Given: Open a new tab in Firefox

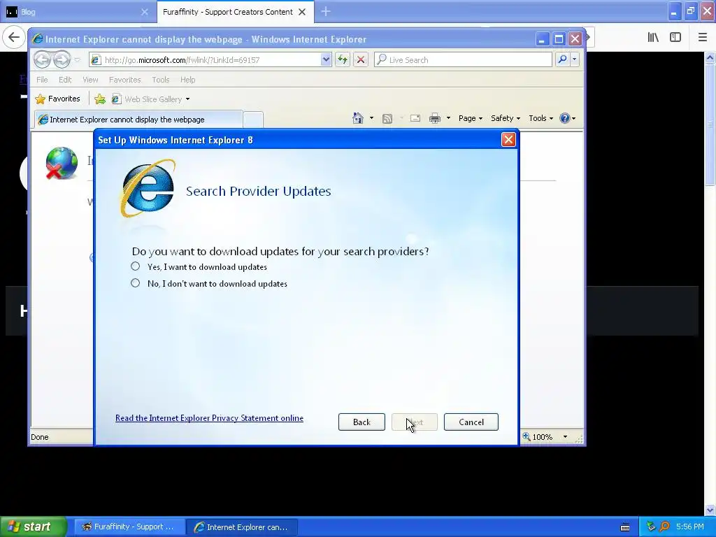Looking at the screenshot, I should [x=326, y=11].
